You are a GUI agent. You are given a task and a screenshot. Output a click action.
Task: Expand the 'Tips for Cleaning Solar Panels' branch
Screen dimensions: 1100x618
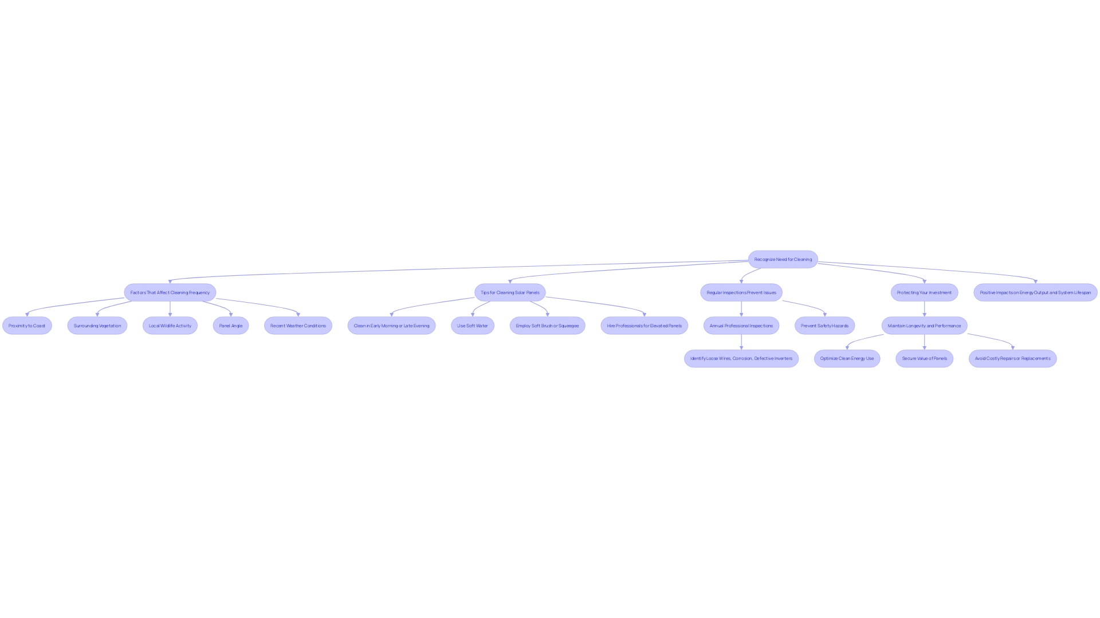510,292
